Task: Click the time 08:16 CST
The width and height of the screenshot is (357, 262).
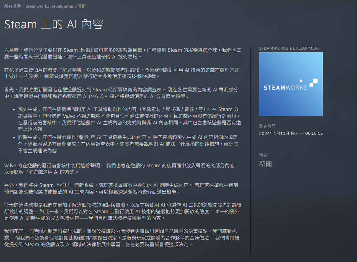Action: (x=315, y=133)
